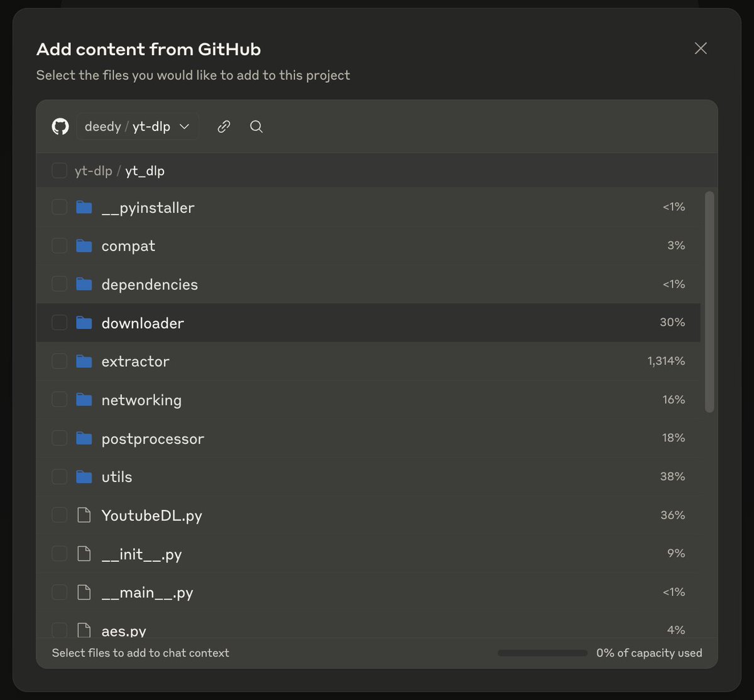Open the repository search icon
This screenshot has height=700, width=754.
256,127
